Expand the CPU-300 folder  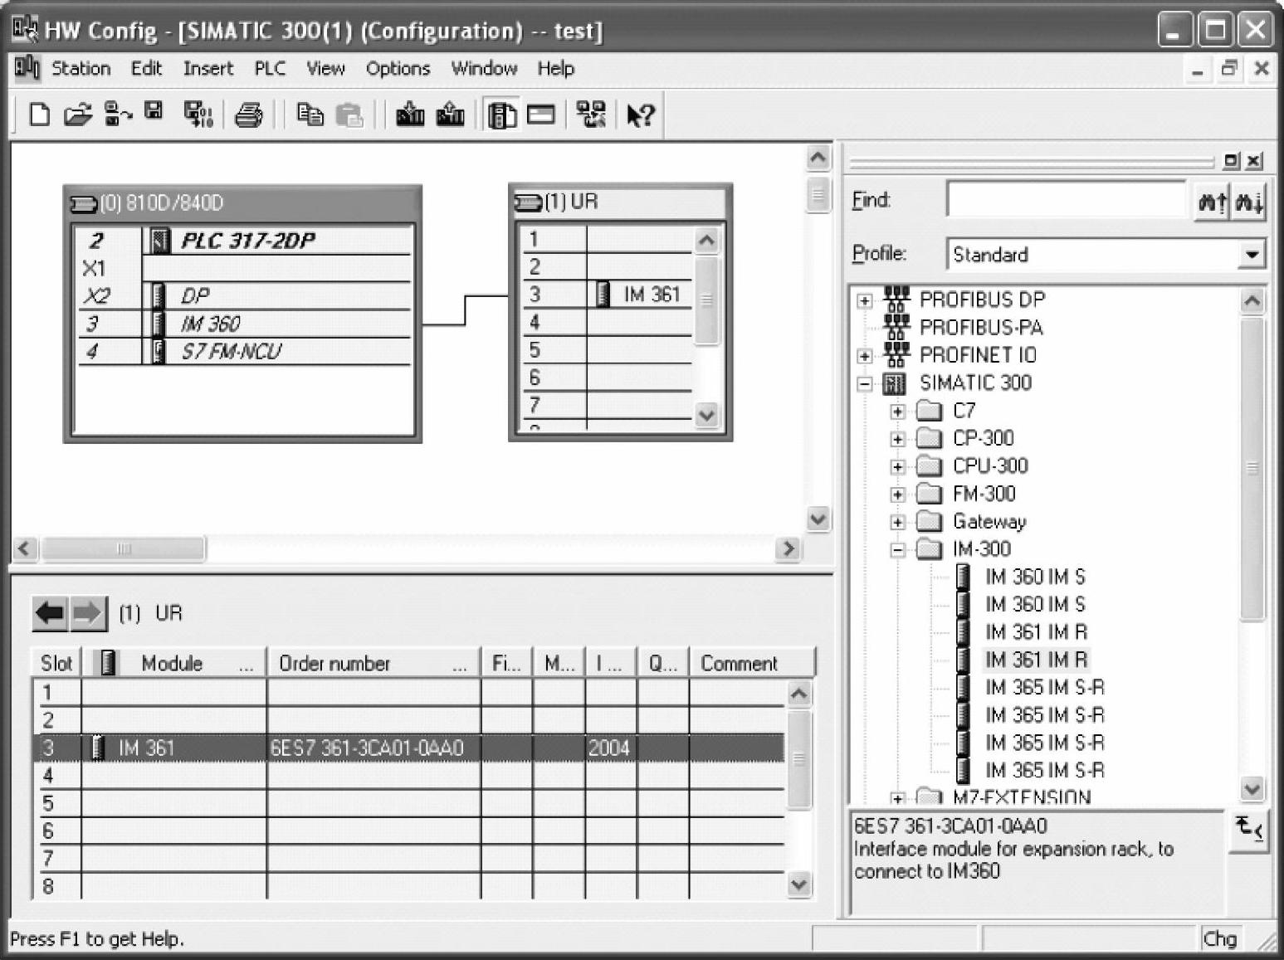pos(897,467)
